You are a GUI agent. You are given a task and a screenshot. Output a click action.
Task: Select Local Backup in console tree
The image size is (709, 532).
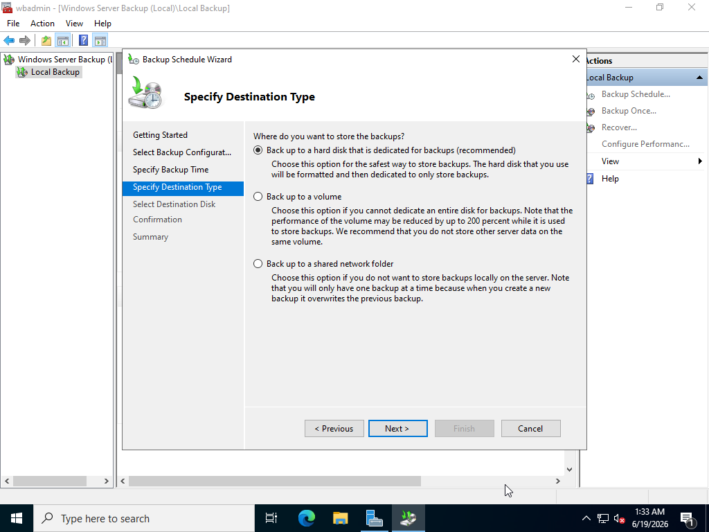[x=55, y=72]
